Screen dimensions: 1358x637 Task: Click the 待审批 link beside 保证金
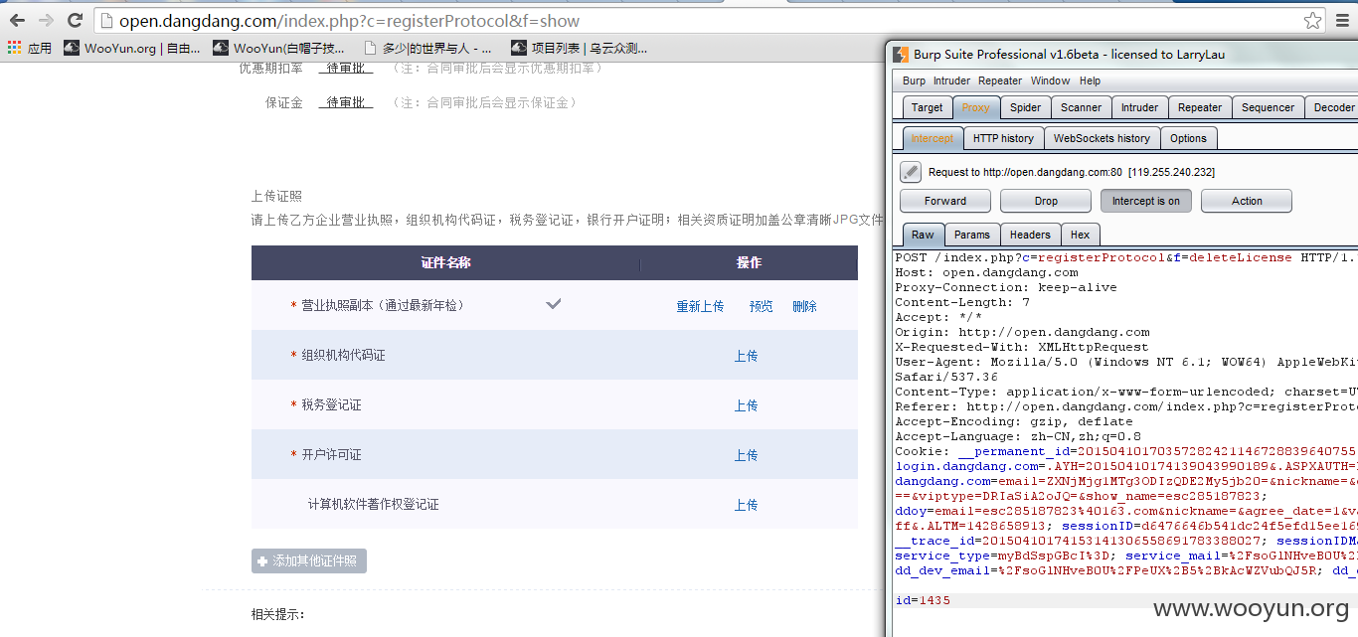click(x=345, y=102)
